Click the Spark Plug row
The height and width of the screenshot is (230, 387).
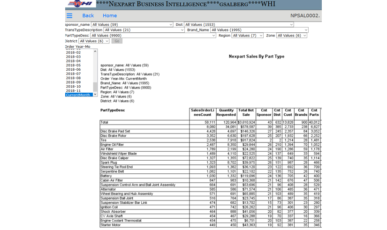210,163
